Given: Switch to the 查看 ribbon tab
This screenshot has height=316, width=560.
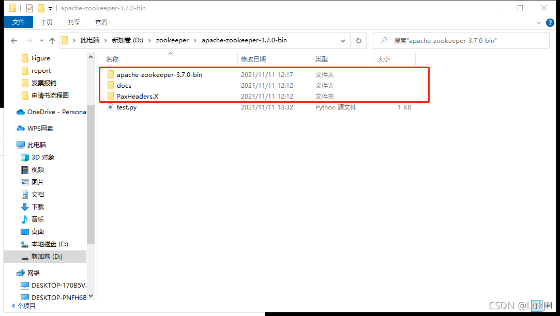Looking at the screenshot, I should click(x=101, y=23).
